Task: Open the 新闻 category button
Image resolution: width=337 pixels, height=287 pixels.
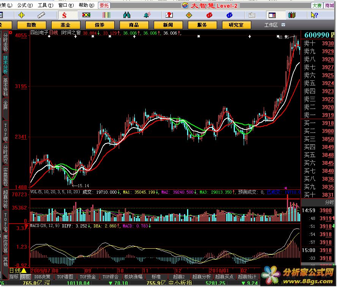Action: pyautogui.click(x=168, y=25)
